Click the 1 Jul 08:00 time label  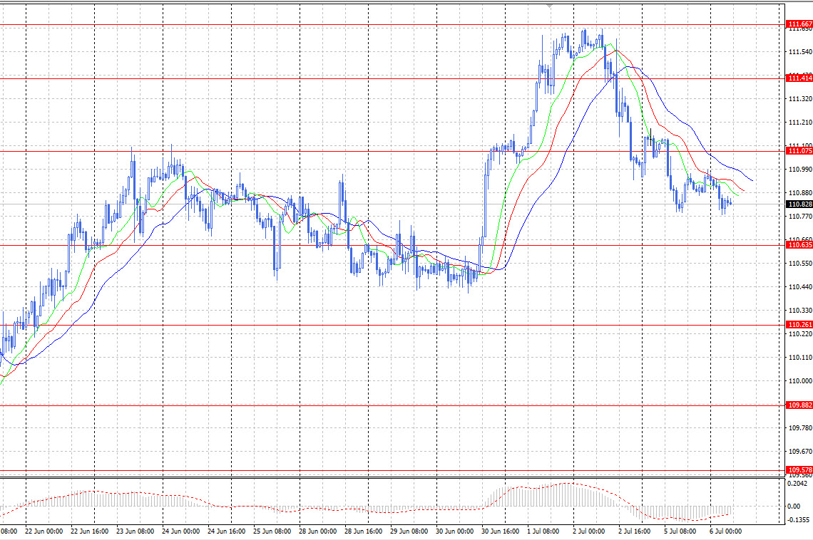[x=543, y=531]
